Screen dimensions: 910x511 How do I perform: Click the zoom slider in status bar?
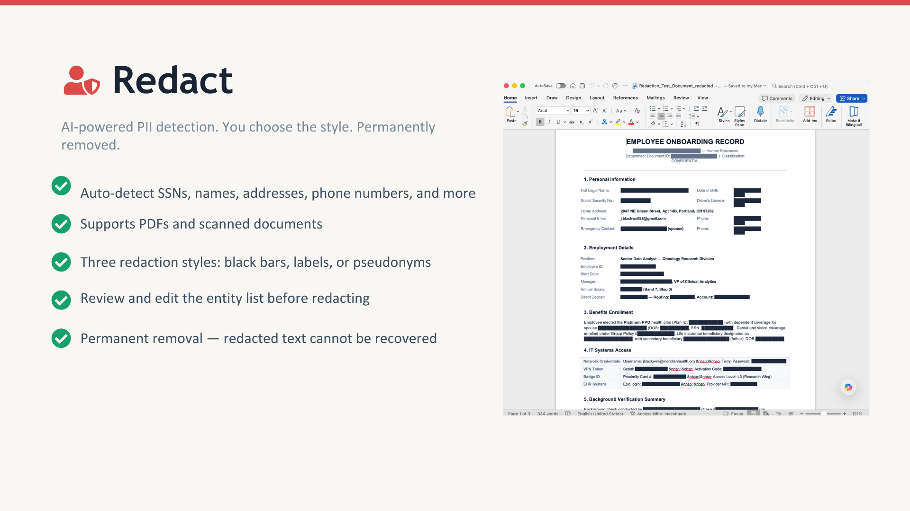pos(824,414)
